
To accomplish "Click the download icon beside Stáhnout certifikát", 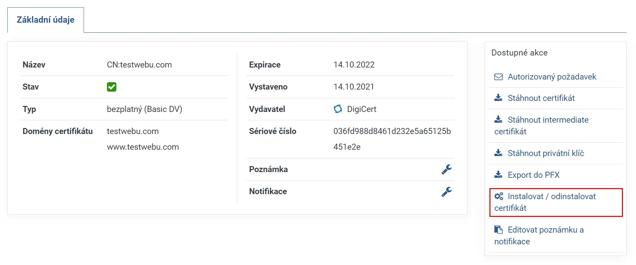I will pos(498,98).
